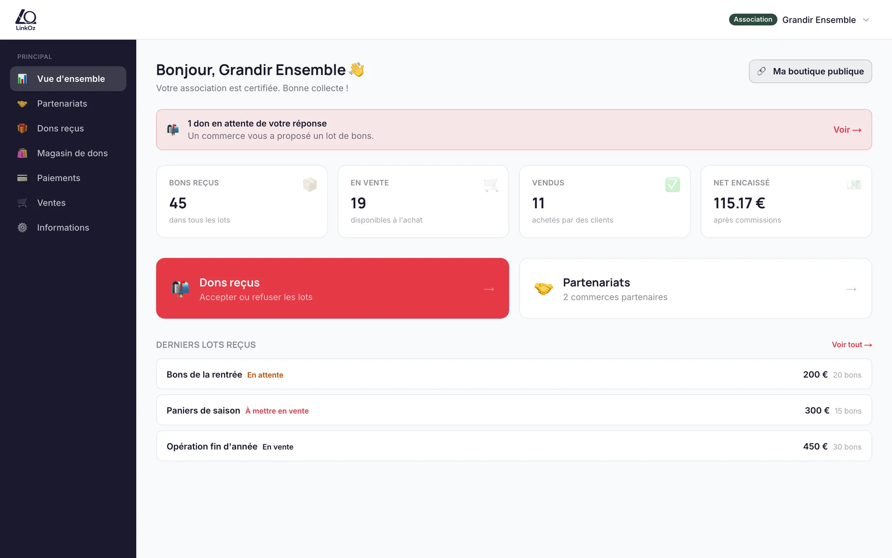
Task: Click the gear icon beside Informations
Action: [22, 228]
